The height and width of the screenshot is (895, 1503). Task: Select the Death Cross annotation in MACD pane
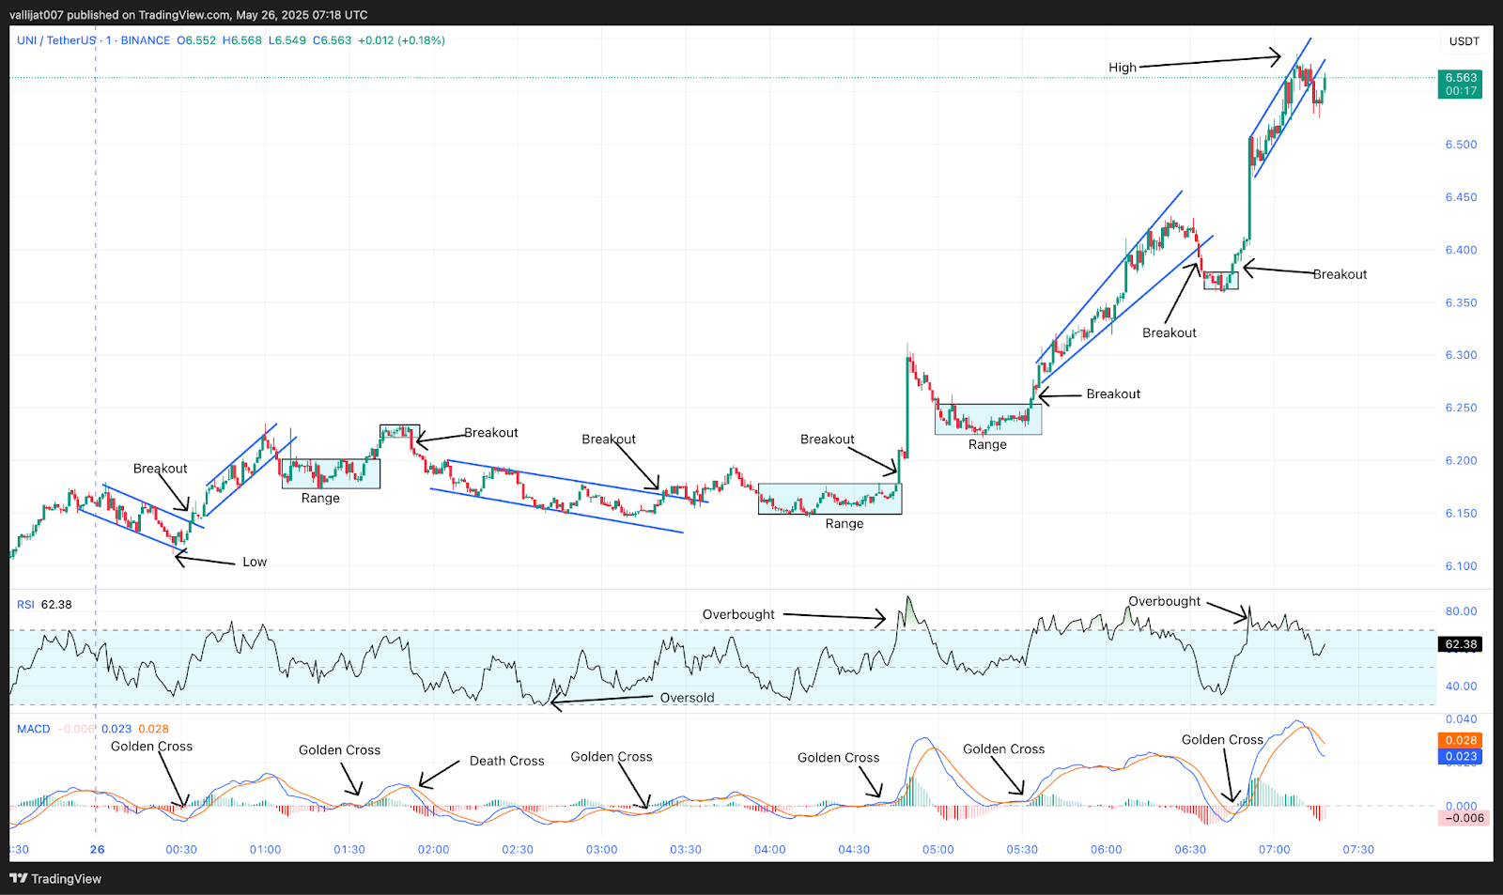507,761
